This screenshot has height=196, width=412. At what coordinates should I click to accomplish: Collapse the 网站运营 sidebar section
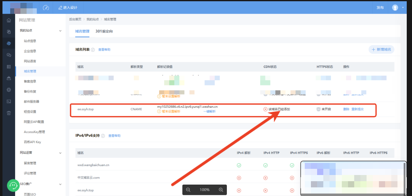[60, 153]
